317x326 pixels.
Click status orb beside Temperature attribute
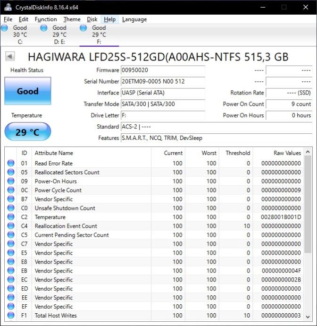11,217
